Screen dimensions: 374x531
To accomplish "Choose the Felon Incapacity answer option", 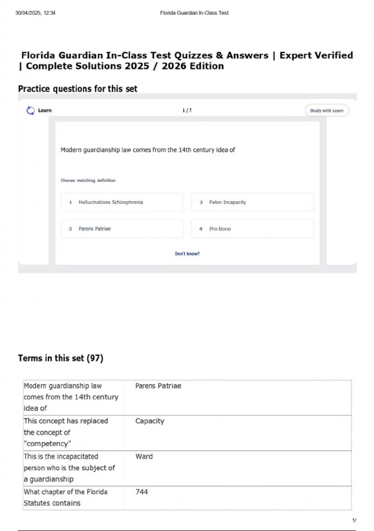I will pyautogui.click(x=252, y=202).
